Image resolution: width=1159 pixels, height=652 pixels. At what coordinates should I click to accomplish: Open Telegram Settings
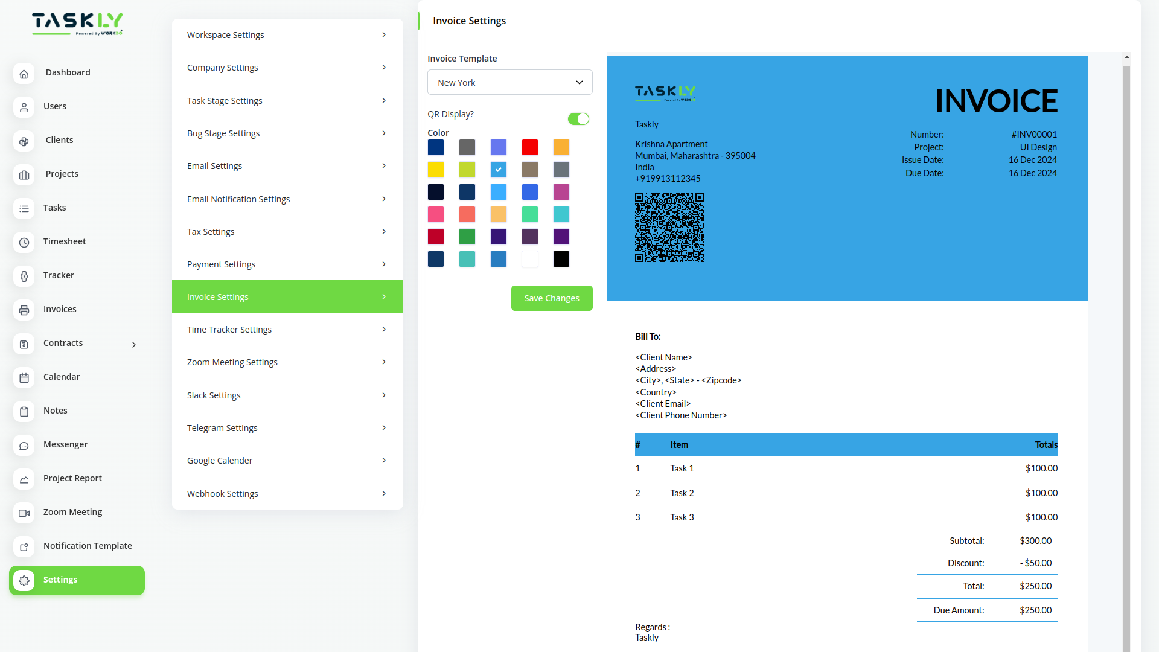(287, 427)
